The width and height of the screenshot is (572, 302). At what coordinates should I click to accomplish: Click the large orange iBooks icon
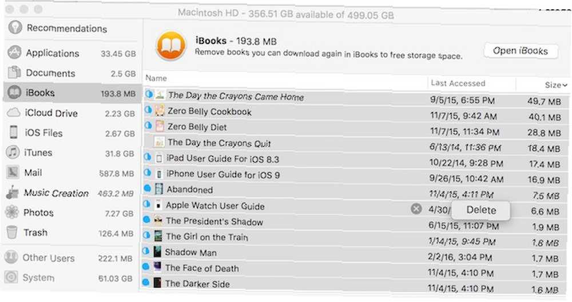pyautogui.click(x=171, y=46)
